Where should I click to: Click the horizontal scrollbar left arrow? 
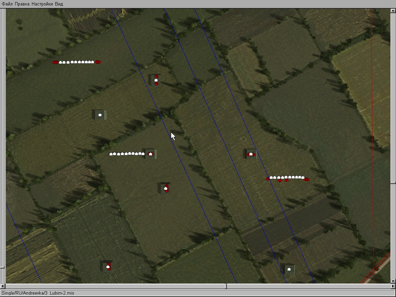(x=2, y=286)
